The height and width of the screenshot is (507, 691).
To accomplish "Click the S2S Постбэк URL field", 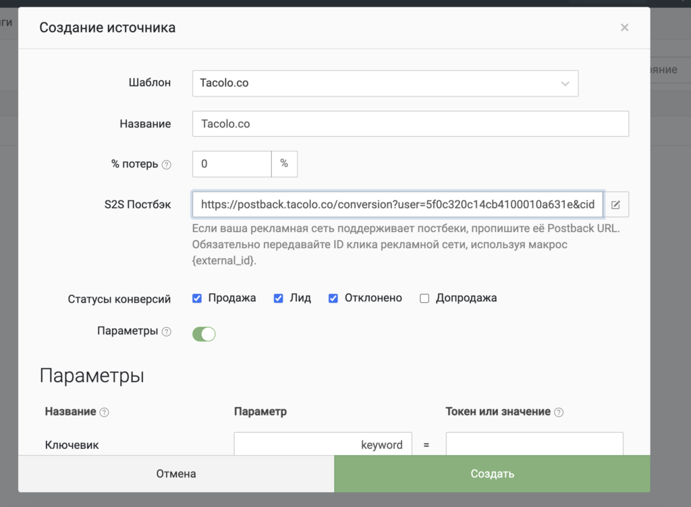I will point(397,204).
